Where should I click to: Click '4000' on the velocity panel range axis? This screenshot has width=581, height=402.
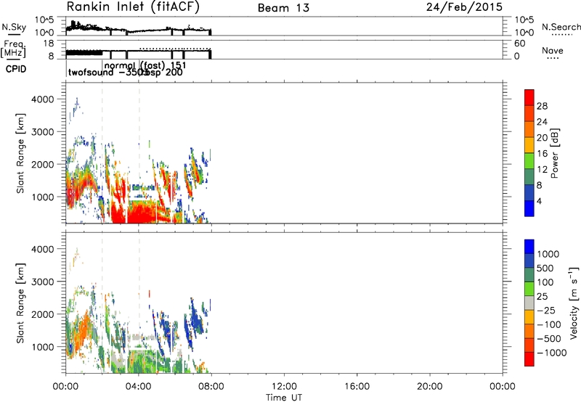43,249
